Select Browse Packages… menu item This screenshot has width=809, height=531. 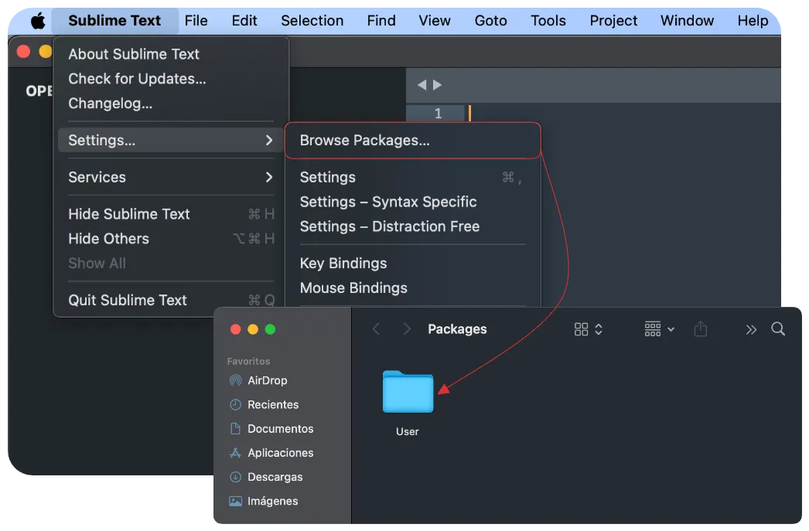coord(364,140)
